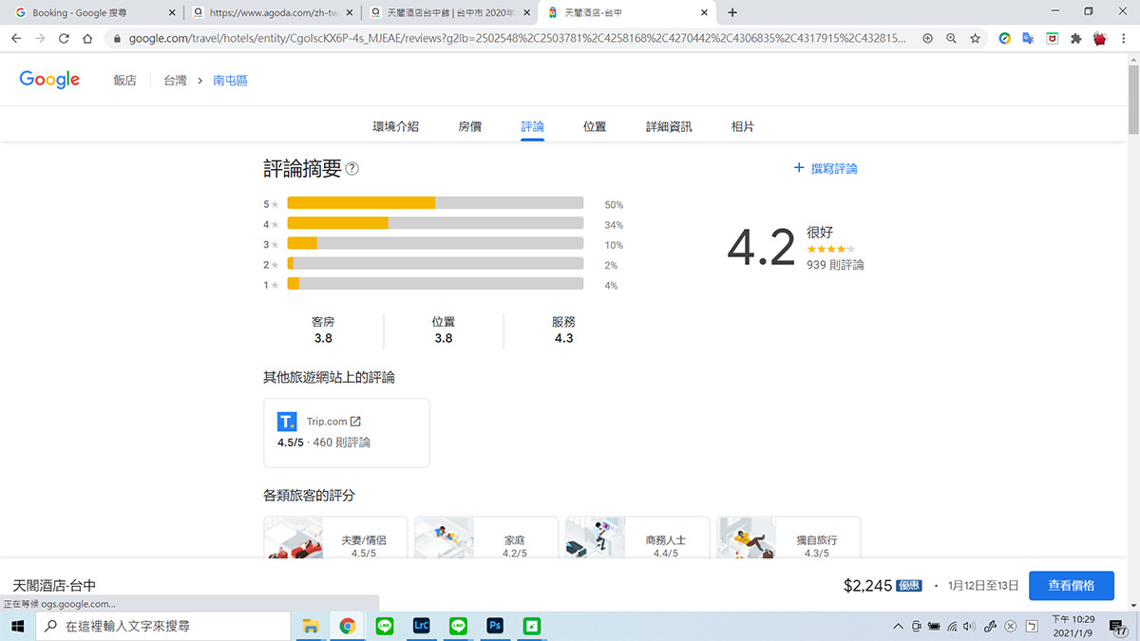Click the magnifier zoom icon in address bar
The width and height of the screenshot is (1140, 641).
click(950, 38)
